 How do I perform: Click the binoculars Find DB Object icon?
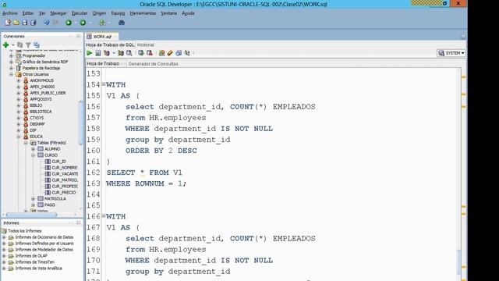coord(122,23)
